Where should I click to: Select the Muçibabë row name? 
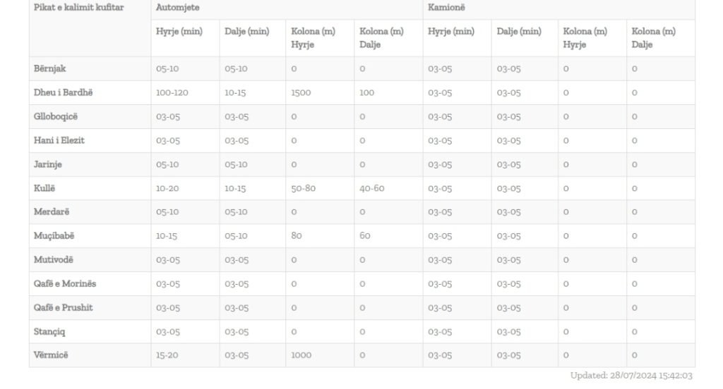pos(54,235)
